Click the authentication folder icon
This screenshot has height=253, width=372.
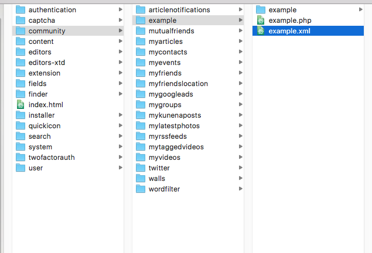pyautogui.click(x=21, y=10)
